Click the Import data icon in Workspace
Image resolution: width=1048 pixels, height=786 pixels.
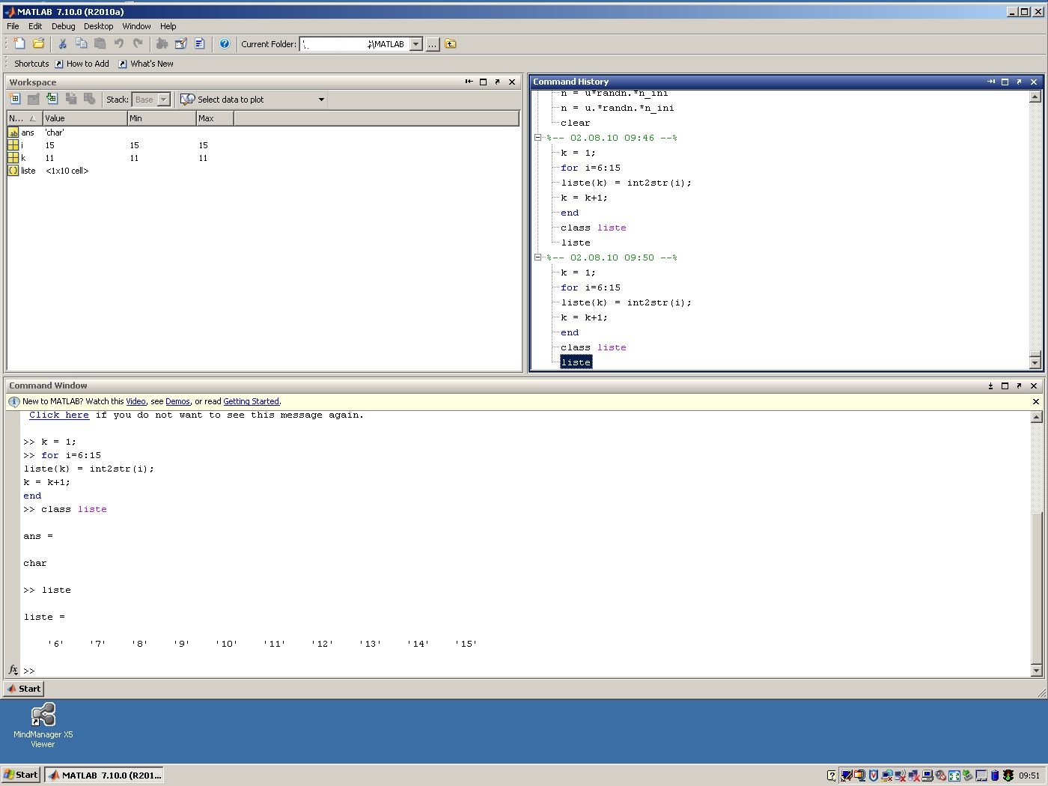52,99
